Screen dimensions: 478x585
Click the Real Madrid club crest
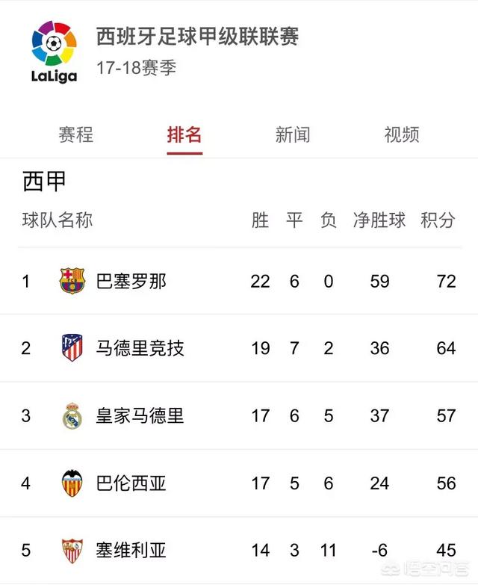pyautogui.click(x=72, y=415)
